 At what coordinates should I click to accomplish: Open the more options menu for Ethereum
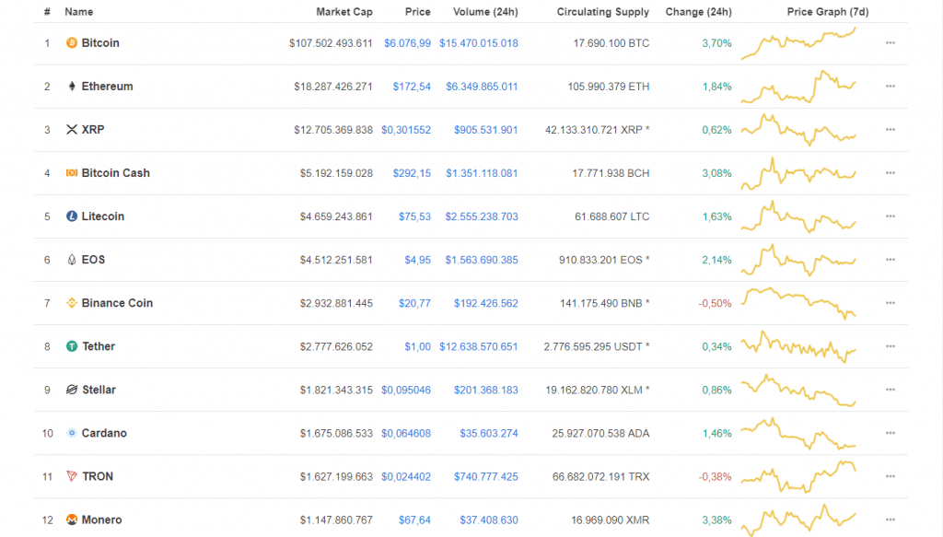pyautogui.click(x=891, y=86)
